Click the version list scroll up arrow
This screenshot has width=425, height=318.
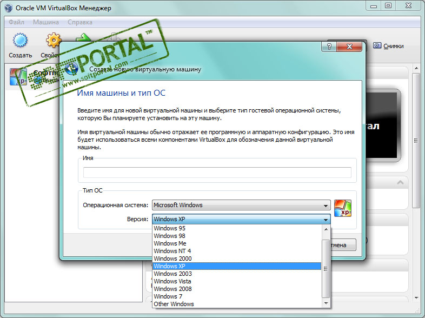pyautogui.click(x=326, y=229)
